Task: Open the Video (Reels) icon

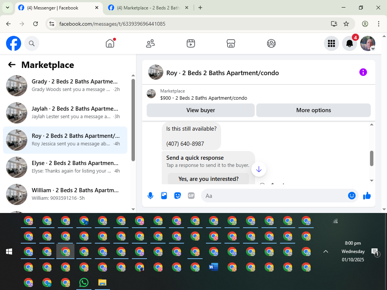Action: pyautogui.click(x=190, y=43)
